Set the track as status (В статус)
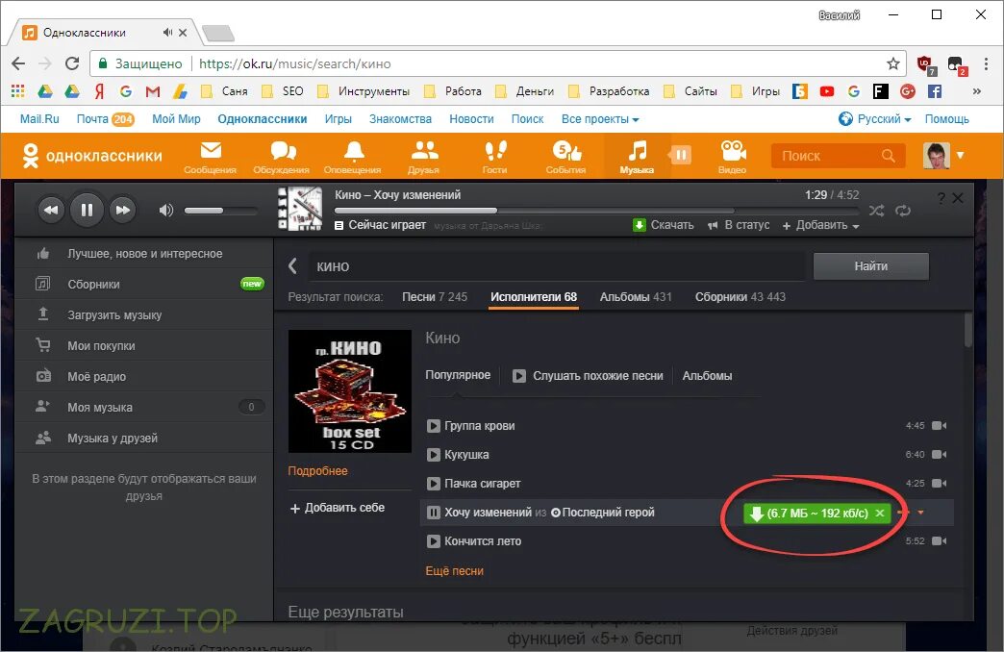 pyautogui.click(x=739, y=225)
